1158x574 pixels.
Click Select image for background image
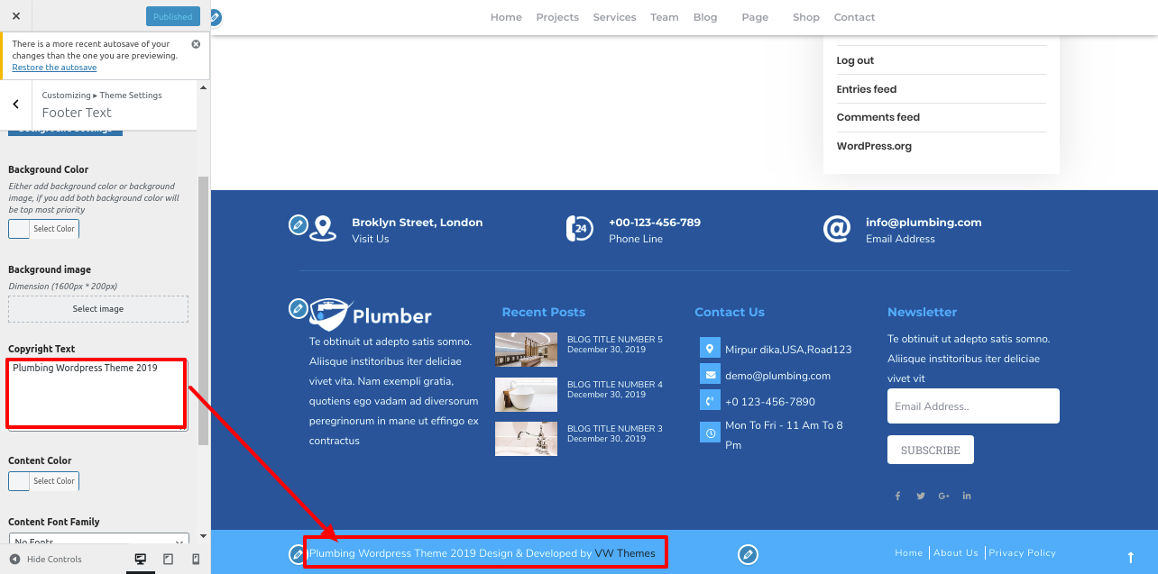coord(98,309)
